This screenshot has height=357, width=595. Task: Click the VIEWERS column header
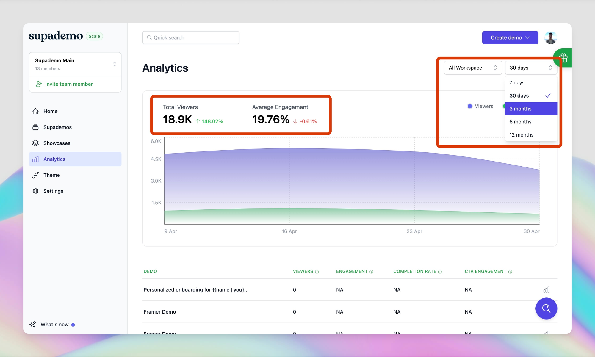tap(303, 271)
